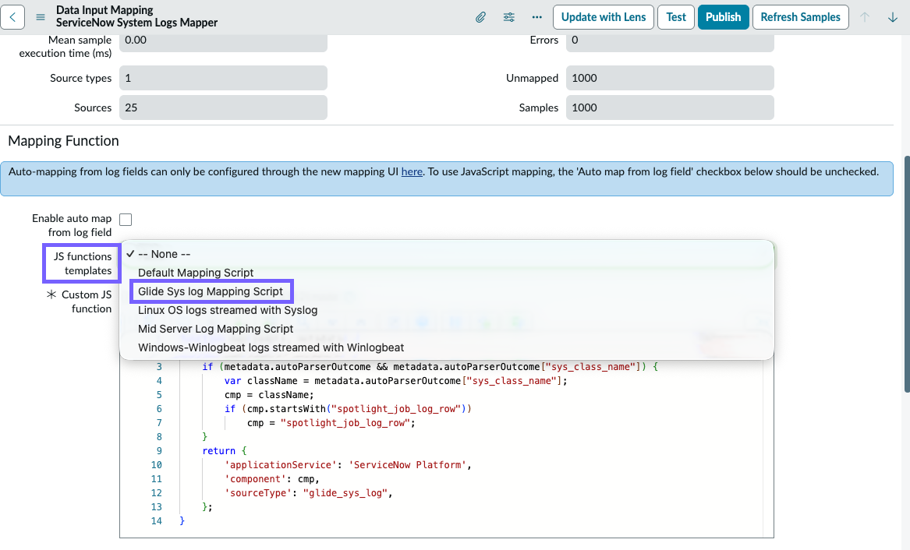Screen dimensions: 910x550
Task: Click the Samples field showing 1000
Action: click(670, 108)
